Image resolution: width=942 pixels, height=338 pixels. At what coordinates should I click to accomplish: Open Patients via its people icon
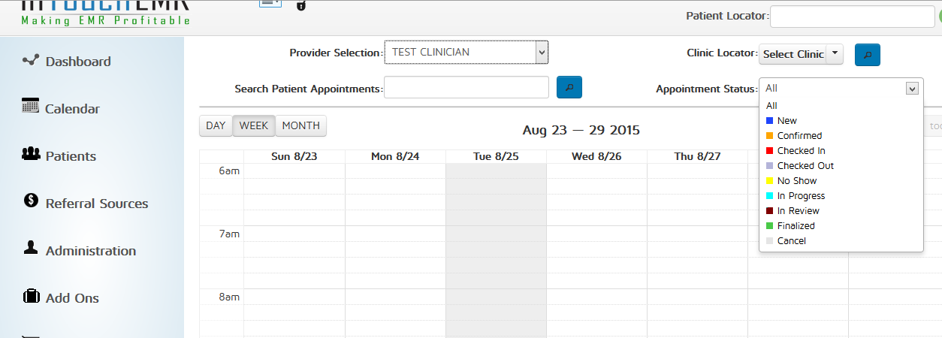[31, 154]
